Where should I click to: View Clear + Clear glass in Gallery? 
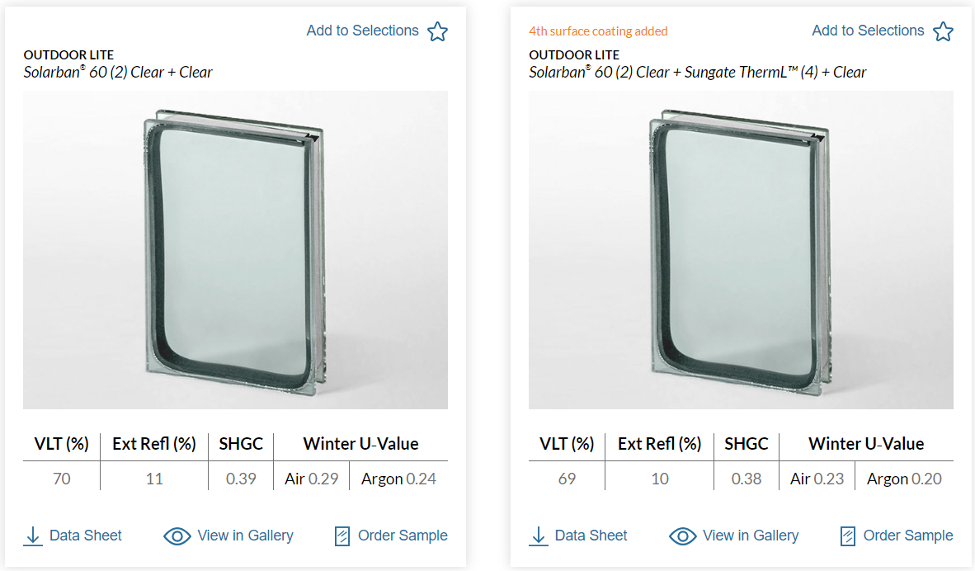(x=245, y=536)
